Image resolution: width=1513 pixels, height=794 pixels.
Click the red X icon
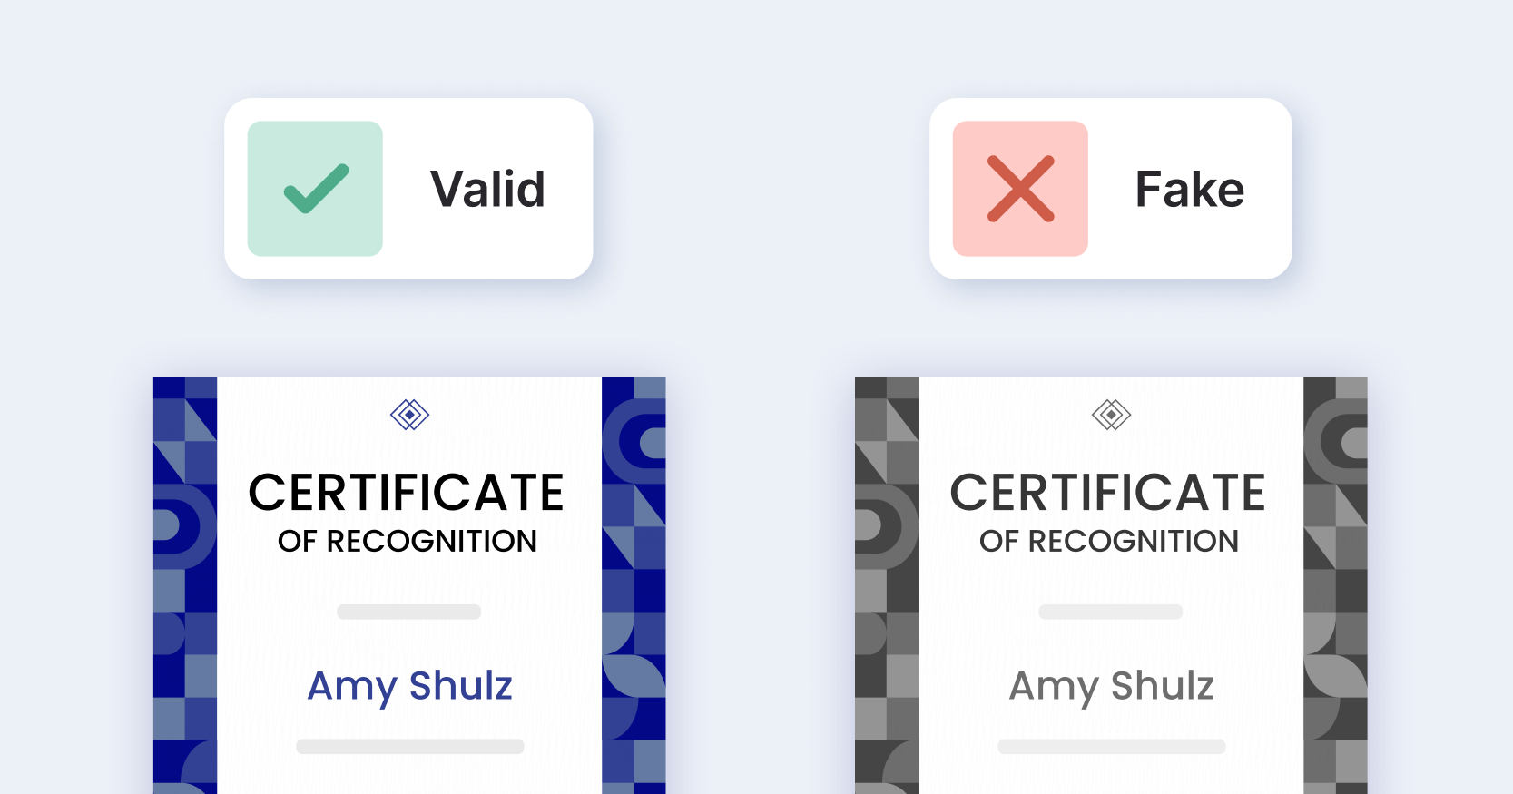pyautogui.click(x=1020, y=189)
